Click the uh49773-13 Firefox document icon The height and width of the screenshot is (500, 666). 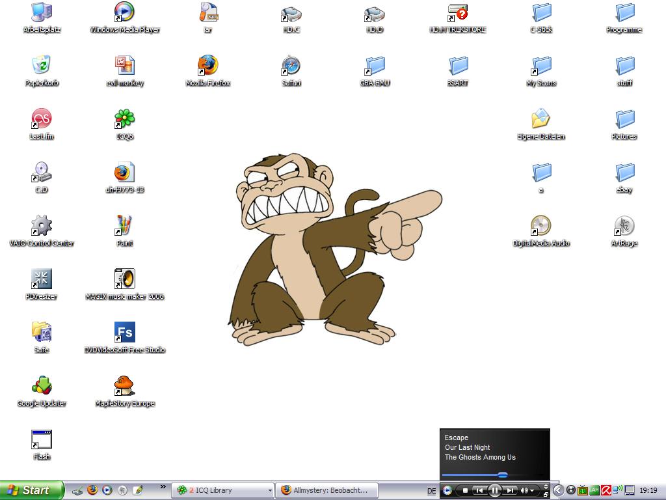[124, 178]
